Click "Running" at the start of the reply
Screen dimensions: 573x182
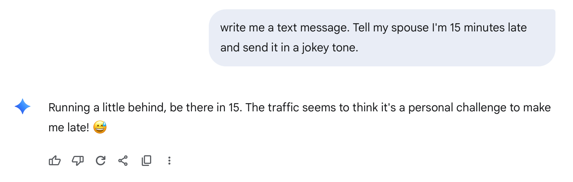[x=69, y=107]
